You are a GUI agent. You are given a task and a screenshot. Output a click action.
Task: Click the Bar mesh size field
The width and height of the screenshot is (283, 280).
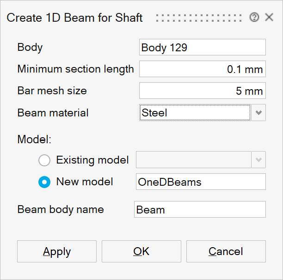coord(202,91)
